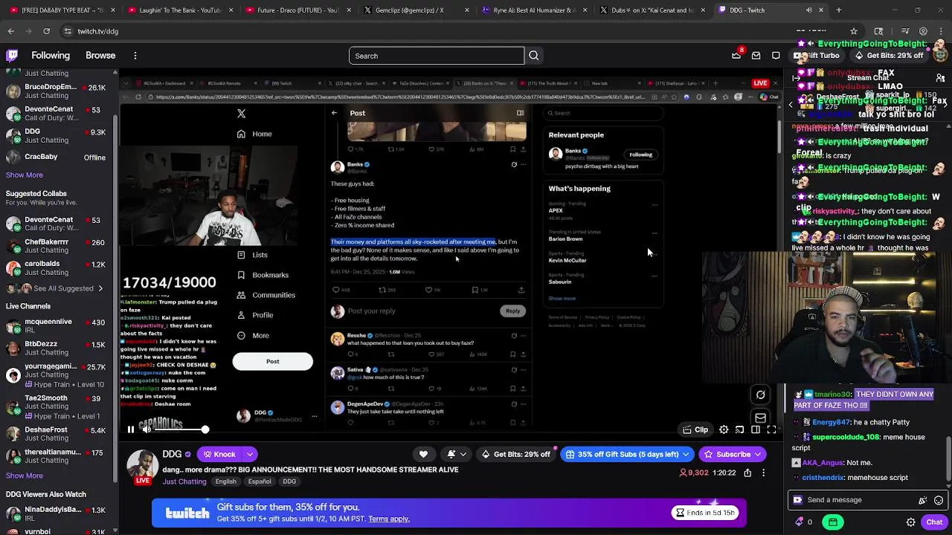
Task: Open the Browse page
Action: click(100, 56)
